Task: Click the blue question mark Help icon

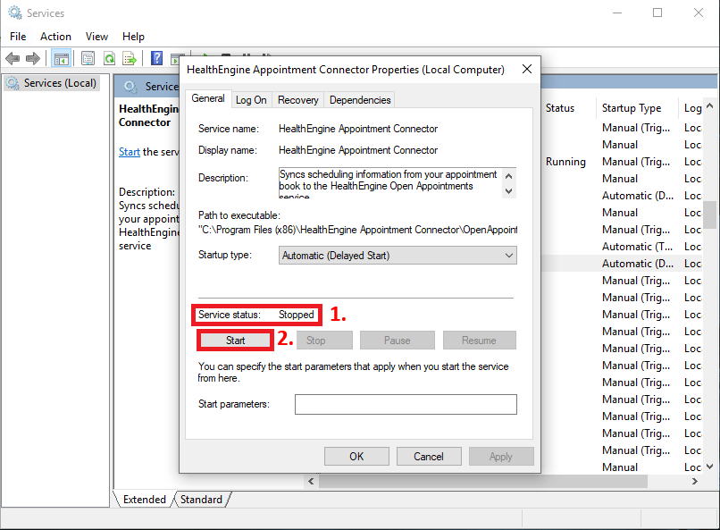Action: (x=156, y=59)
